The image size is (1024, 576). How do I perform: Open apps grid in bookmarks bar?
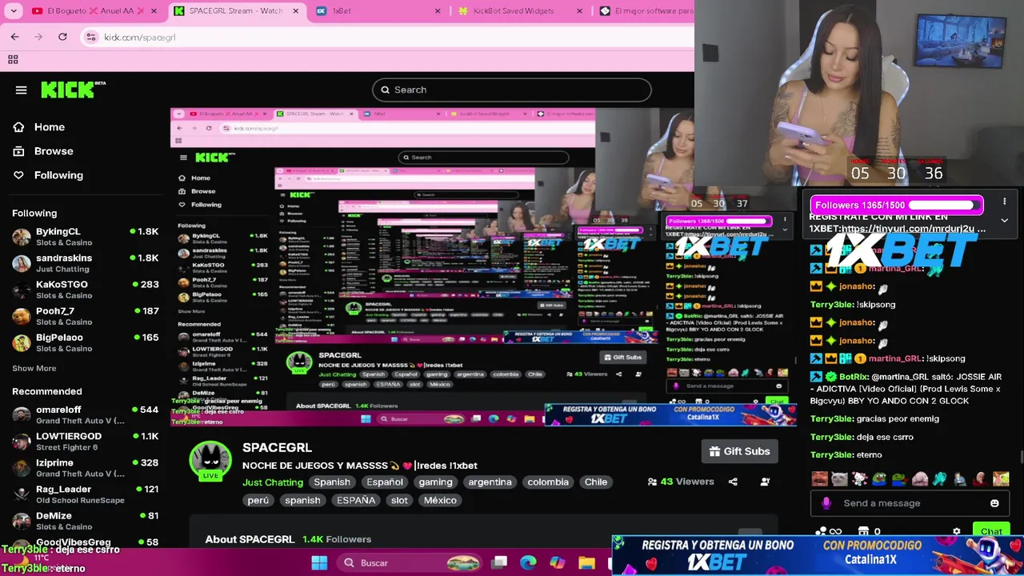pyautogui.click(x=13, y=59)
